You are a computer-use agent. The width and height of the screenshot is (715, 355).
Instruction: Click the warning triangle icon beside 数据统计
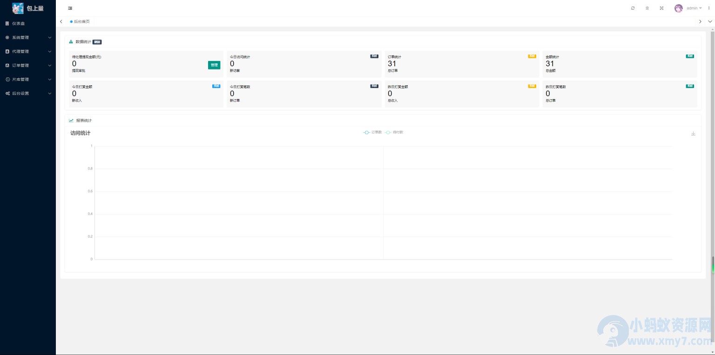pos(71,41)
